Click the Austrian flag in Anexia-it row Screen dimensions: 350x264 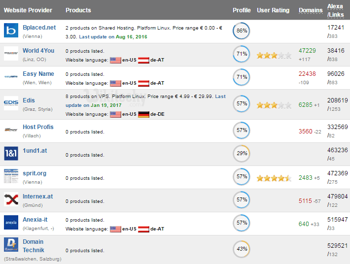[x=143, y=229]
